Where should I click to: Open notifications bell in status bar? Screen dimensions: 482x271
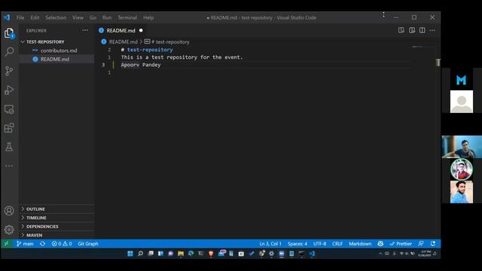[433, 244]
